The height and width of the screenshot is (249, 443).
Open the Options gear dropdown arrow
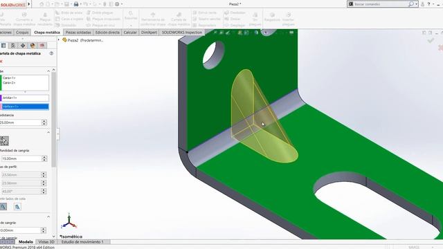(122, 4)
